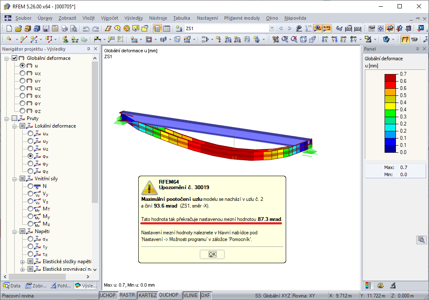Open the ZS1 load case dropdown
Viewport: 429px width, 300px height.
pyautogui.click(x=271, y=29)
